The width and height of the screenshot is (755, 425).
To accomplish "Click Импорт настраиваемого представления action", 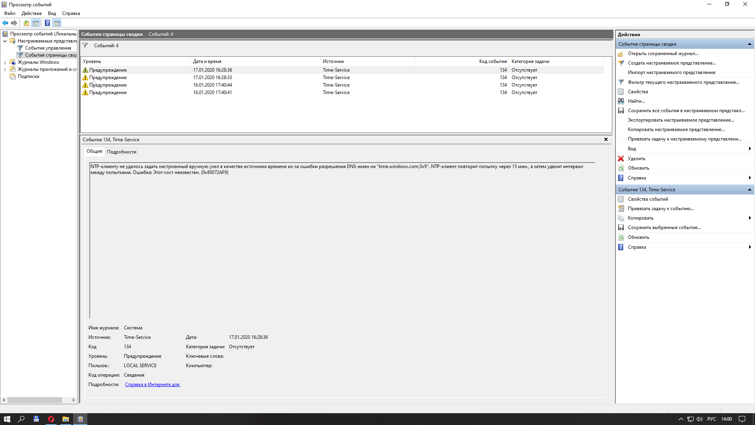I will [672, 72].
